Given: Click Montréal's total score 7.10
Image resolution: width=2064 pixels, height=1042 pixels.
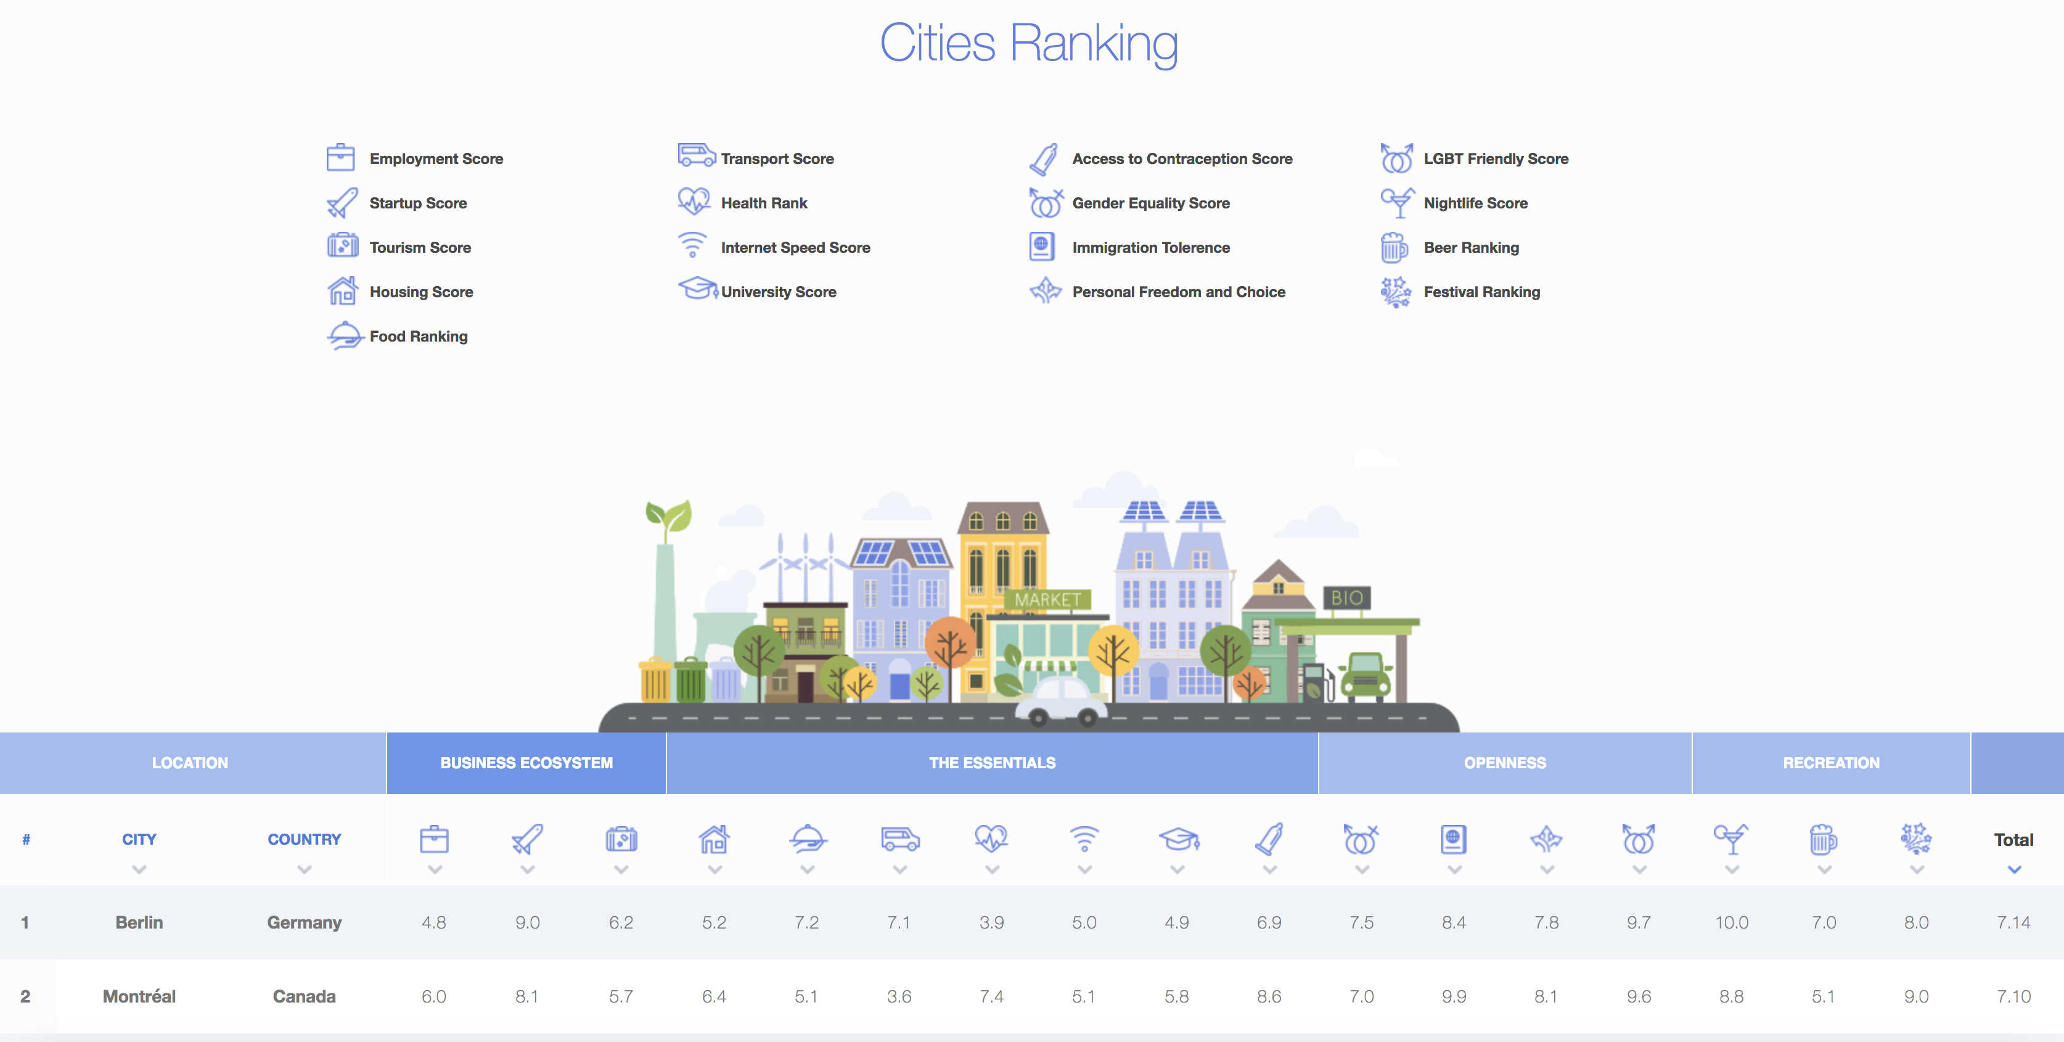Looking at the screenshot, I should coord(2013,996).
